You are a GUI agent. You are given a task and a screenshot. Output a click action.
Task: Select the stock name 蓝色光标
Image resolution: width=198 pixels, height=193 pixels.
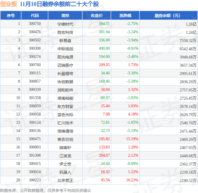pyautogui.click(x=65, y=115)
